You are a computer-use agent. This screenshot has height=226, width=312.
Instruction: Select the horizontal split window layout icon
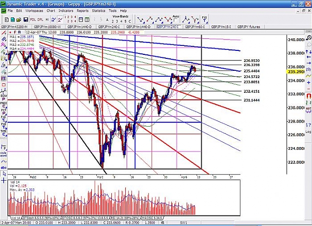81,19
